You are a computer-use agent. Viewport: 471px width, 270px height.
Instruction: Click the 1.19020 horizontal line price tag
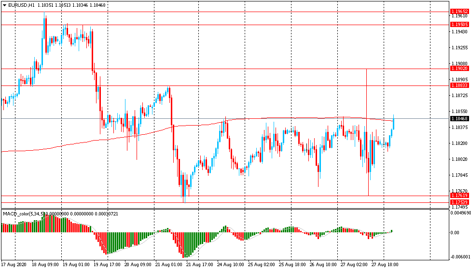(x=459, y=69)
